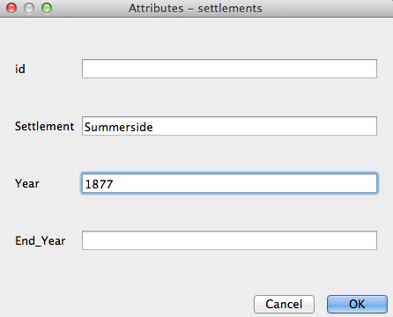Select the highlighted Year input field
This screenshot has width=393, height=317.
(229, 183)
